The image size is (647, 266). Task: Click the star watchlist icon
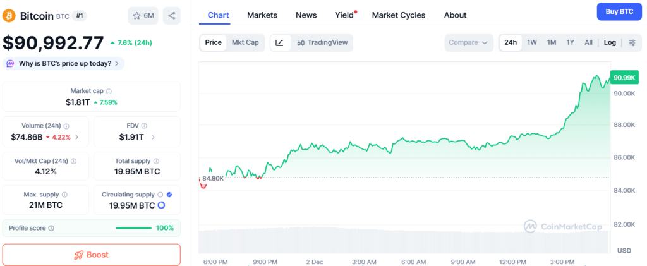pos(136,15)
